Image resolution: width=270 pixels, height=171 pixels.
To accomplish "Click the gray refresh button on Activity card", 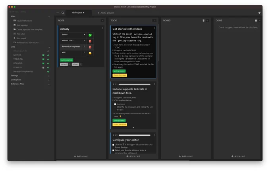I will tap(75, 64).
